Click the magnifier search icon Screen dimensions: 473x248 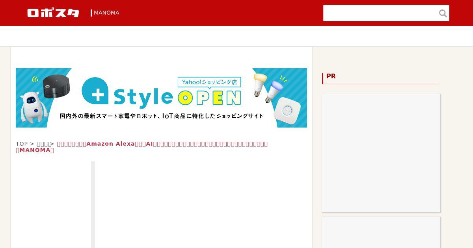[443, 13]
